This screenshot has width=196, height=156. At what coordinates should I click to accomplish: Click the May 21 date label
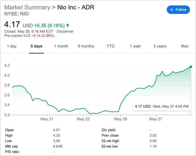[x=47, y=119]
